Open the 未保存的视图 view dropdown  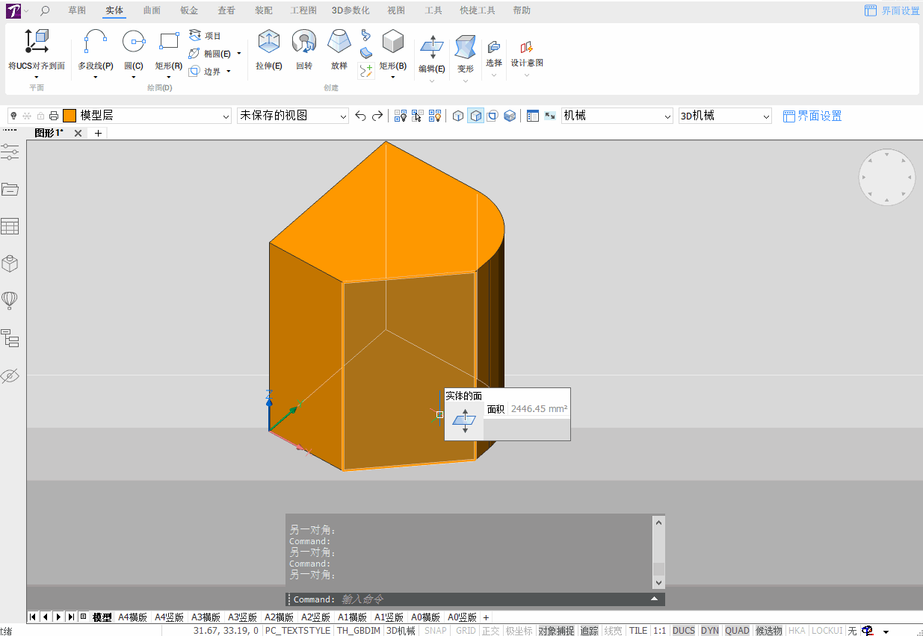pos(293,116)
